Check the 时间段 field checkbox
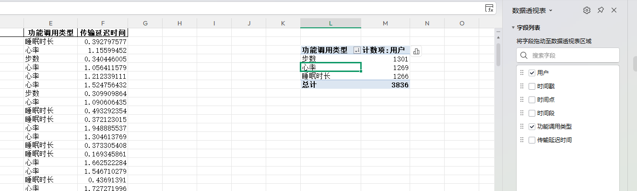 pyautogui.click(x=531, y=113)
